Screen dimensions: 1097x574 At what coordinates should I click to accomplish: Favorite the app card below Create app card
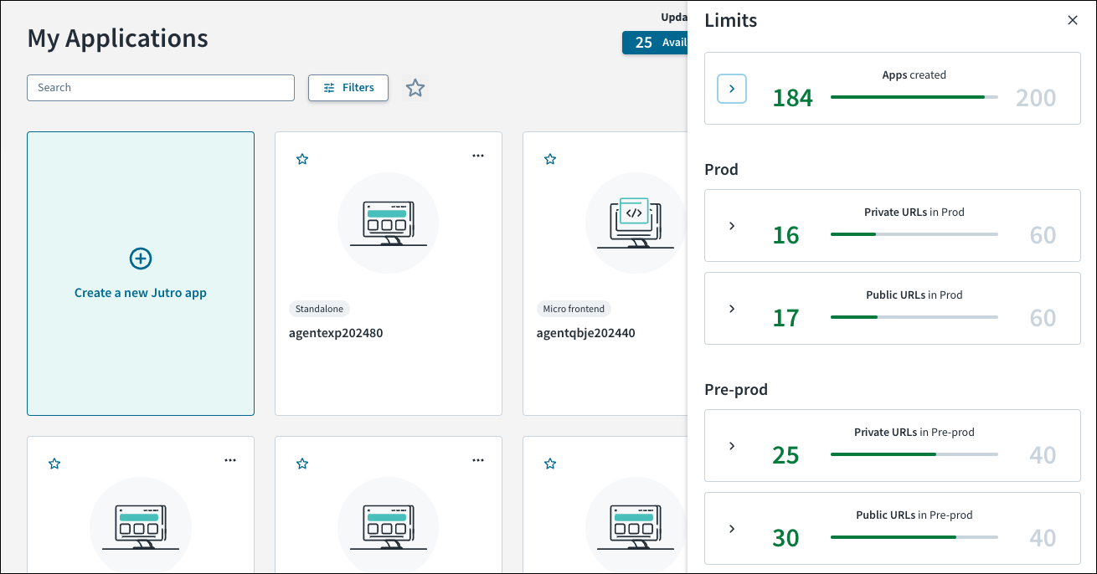point(54,464)
